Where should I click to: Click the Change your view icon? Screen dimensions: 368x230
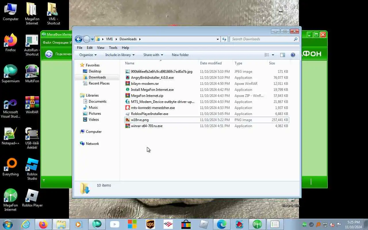point(267,55)
